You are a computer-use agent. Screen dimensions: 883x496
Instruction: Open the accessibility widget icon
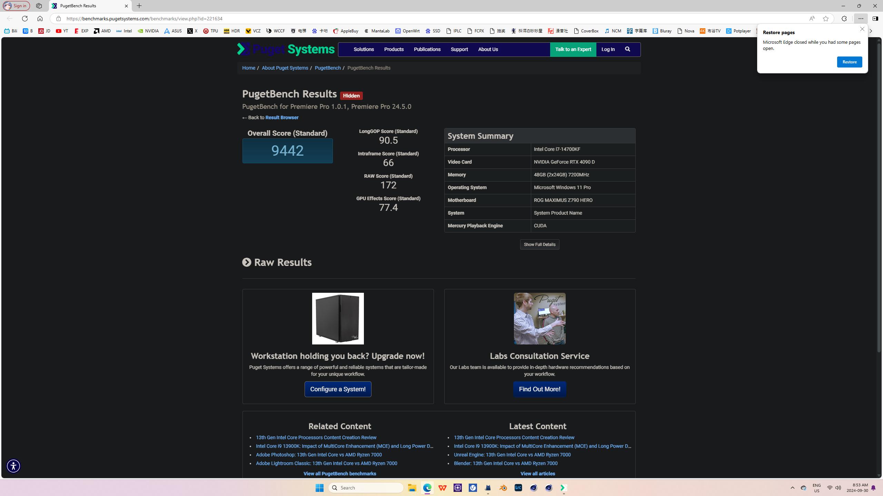click(x=13, y=466)
